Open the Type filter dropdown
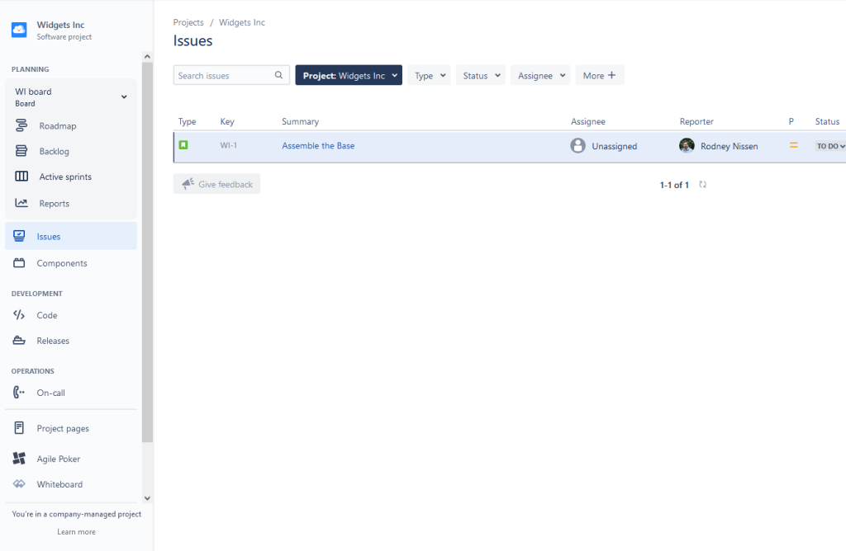This screenshot has width=846, height=551. pos(429,75)
